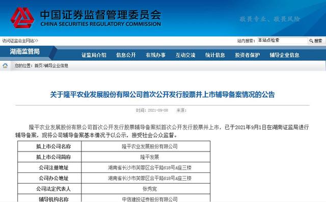
Task: Click the blue announcement headline
Action: point(162,94)
